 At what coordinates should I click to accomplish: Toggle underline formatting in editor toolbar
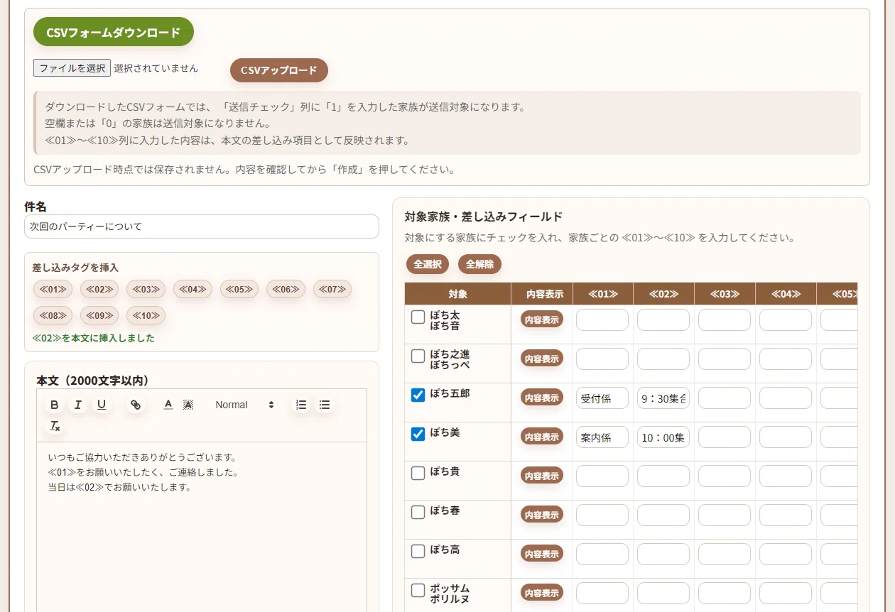(x=102, y=405)
